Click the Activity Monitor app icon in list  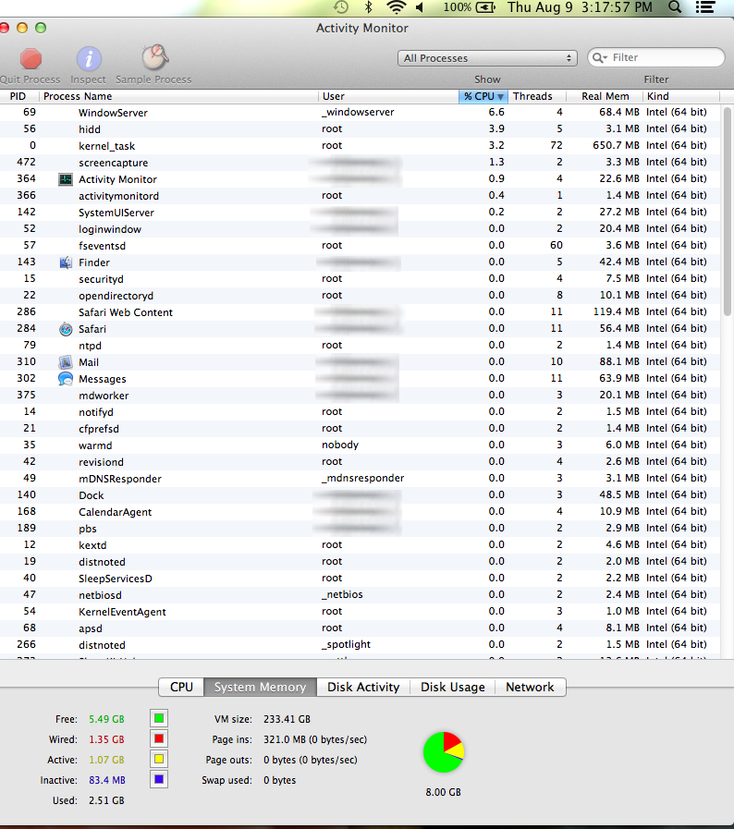[66, 179]
